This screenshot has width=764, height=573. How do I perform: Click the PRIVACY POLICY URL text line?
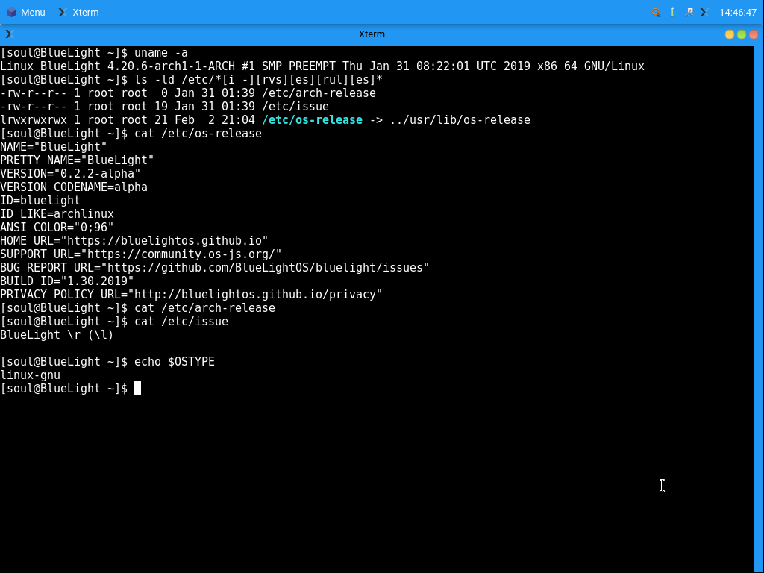click(x=191, y=294)
